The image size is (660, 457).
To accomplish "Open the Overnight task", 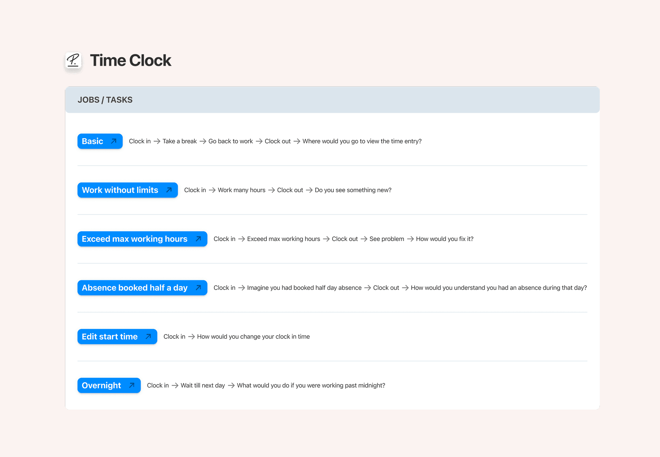I will tap(101, 385).
